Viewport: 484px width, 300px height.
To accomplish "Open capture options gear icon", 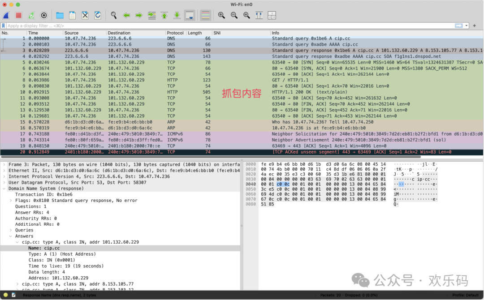I will click(x=44, y=15).
